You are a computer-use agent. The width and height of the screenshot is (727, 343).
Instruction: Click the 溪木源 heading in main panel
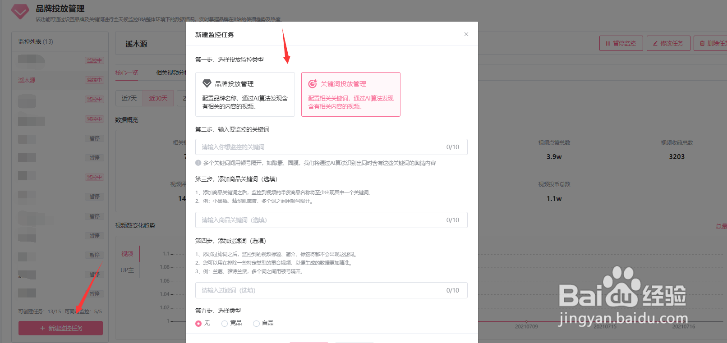136,44
